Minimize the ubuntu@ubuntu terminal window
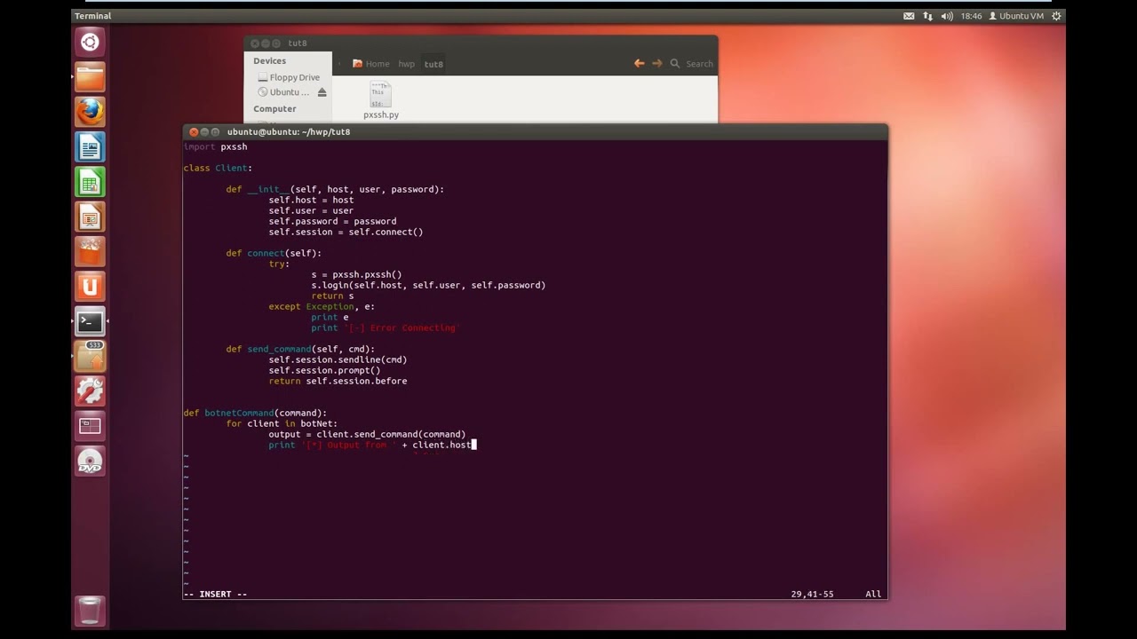Screen dimensions: 1137x639 tap(204, 132)
